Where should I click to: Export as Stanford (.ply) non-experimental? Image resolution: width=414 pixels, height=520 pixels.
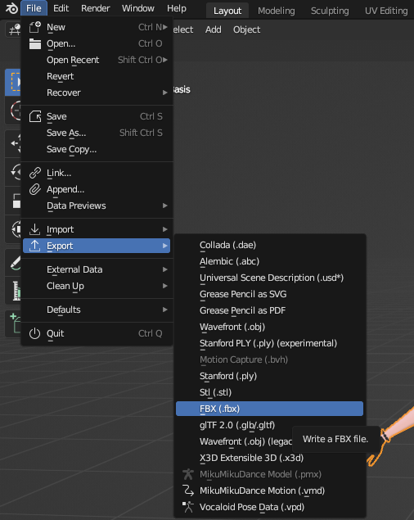pyautogui.click(x=269, y=376)
